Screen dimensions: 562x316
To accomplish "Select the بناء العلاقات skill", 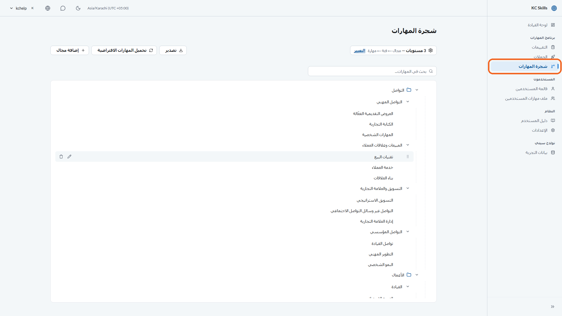I will coord(383,178).
